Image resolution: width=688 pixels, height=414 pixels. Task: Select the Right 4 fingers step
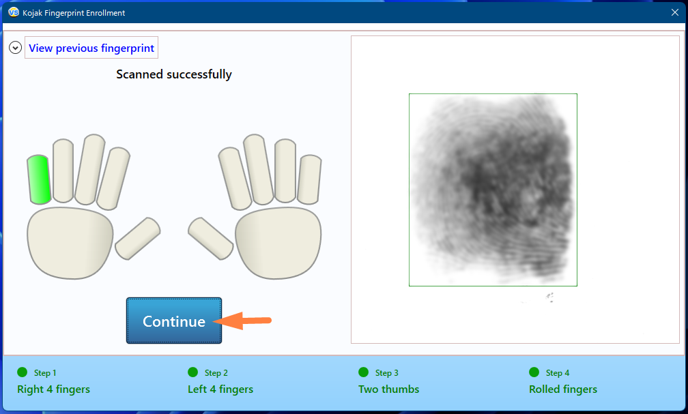click(53, 389)
